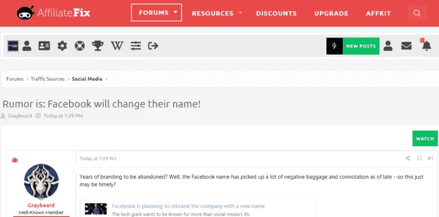
Task: Click the post timestamp in post header
Action: pos(97,158)
